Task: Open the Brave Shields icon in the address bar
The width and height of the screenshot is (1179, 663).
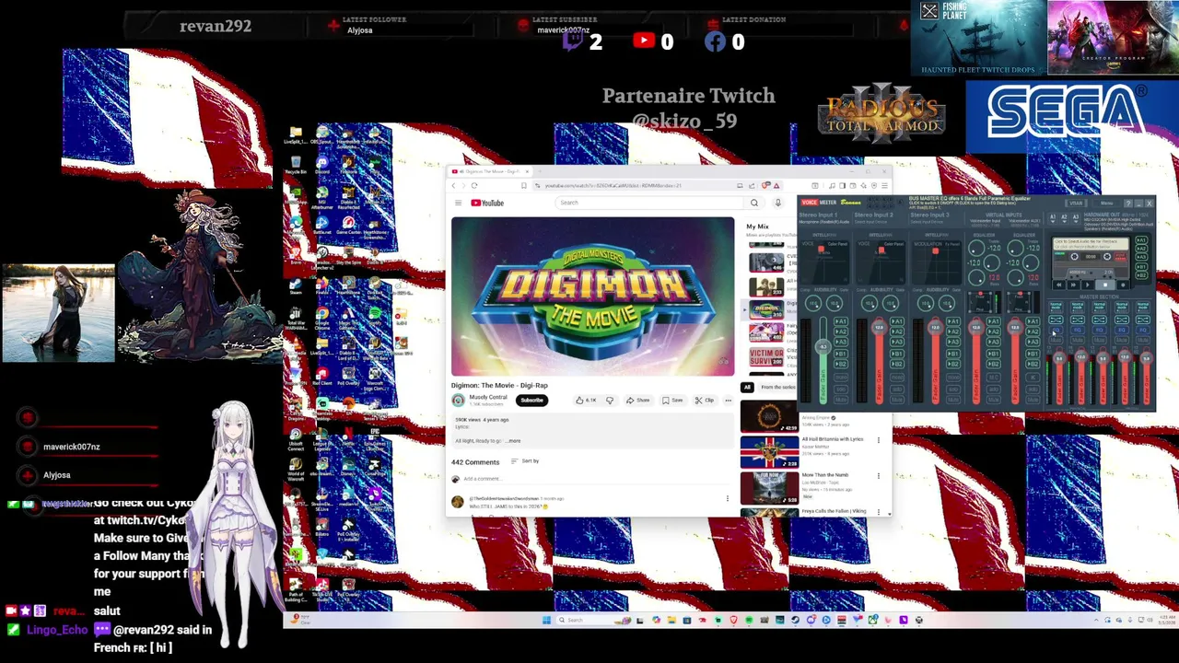Action: tap(765, 186)
